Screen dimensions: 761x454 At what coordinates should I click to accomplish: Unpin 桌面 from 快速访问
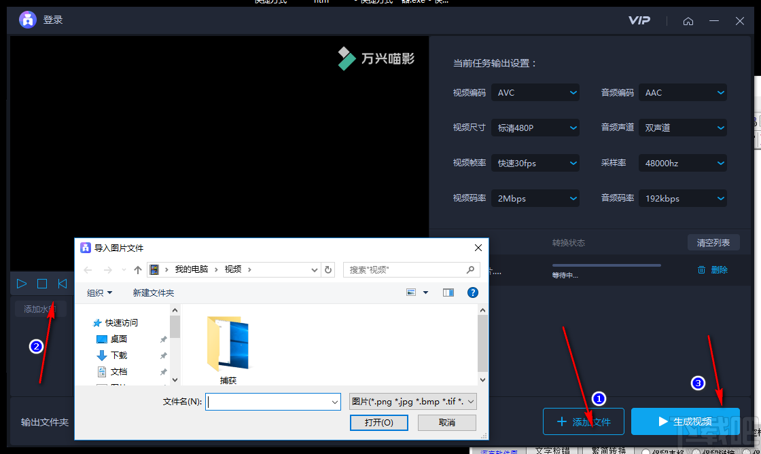click(x=163, y=339)
